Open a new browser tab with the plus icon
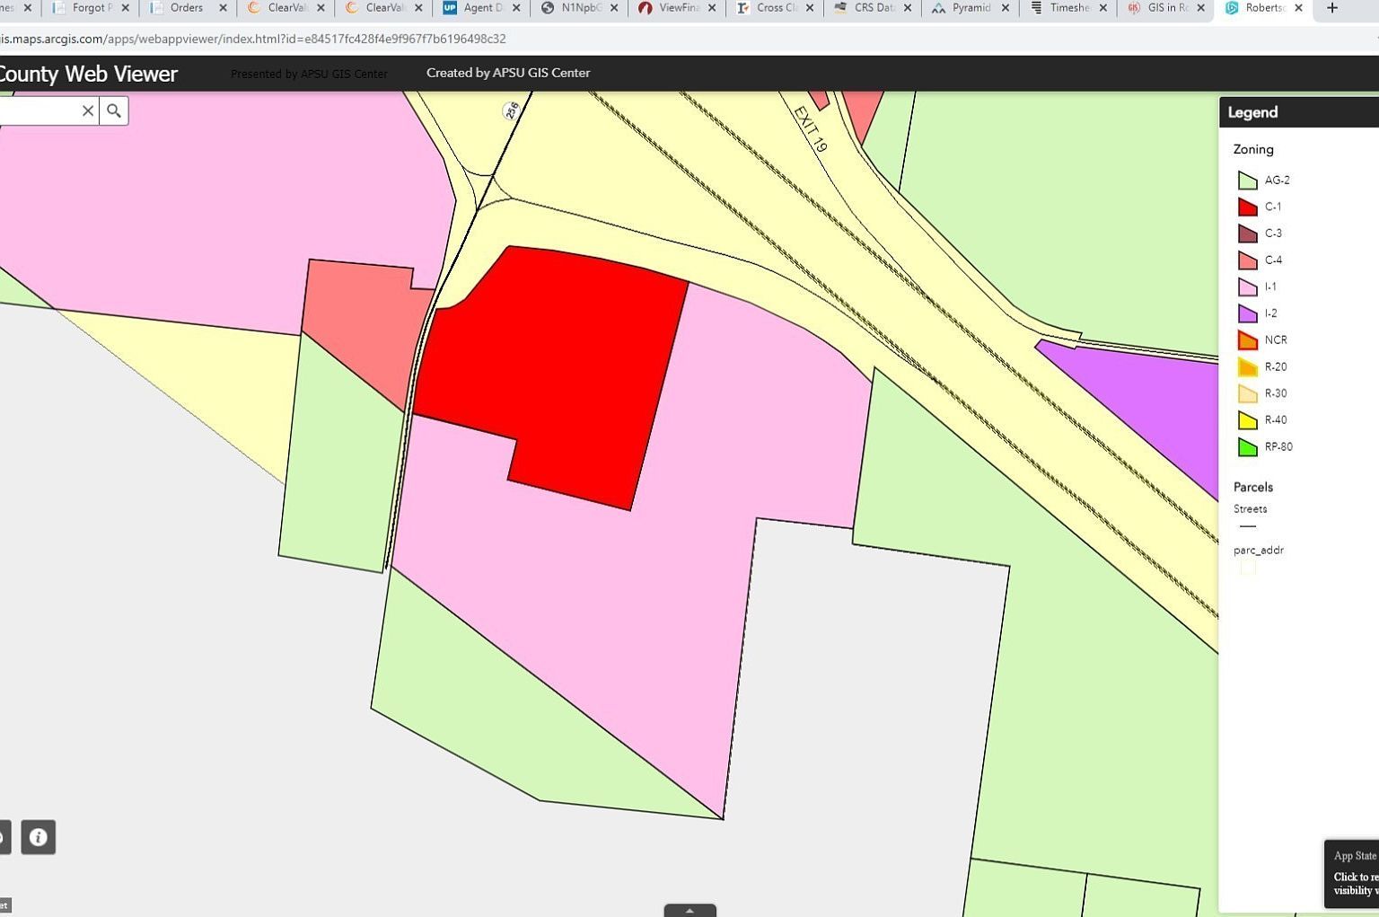The image size is (1379, 917). [x=1332, y=8]
